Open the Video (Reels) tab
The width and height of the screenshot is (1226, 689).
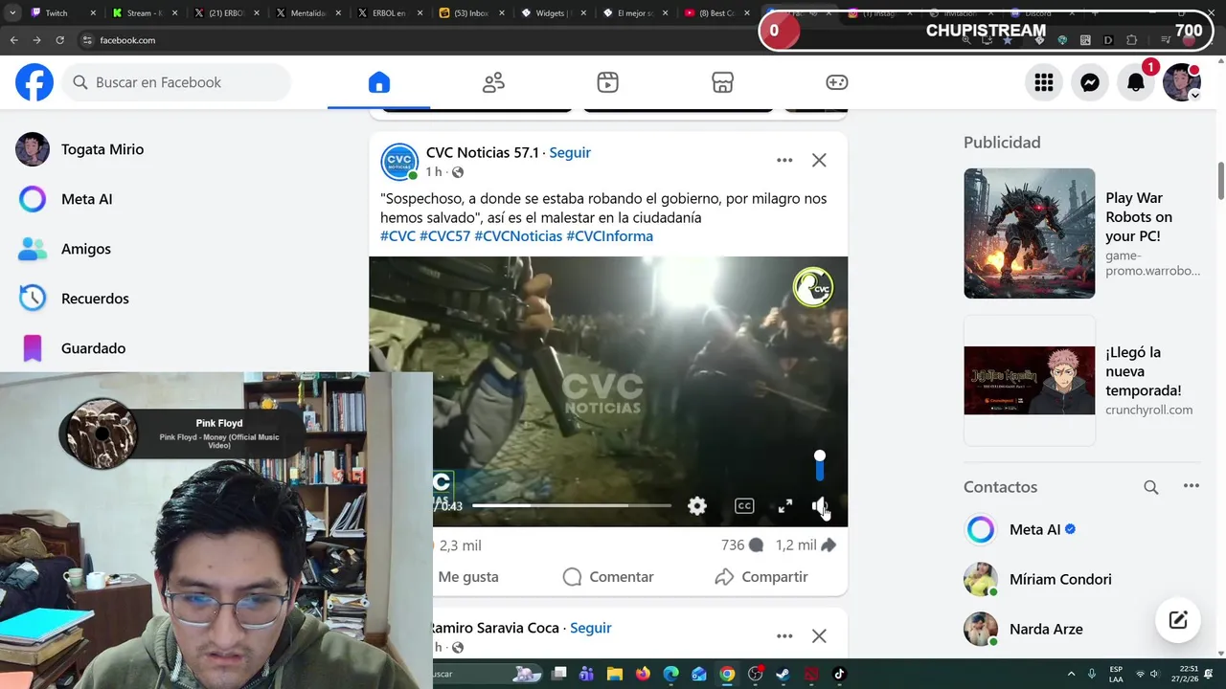[x=607, y=82]
